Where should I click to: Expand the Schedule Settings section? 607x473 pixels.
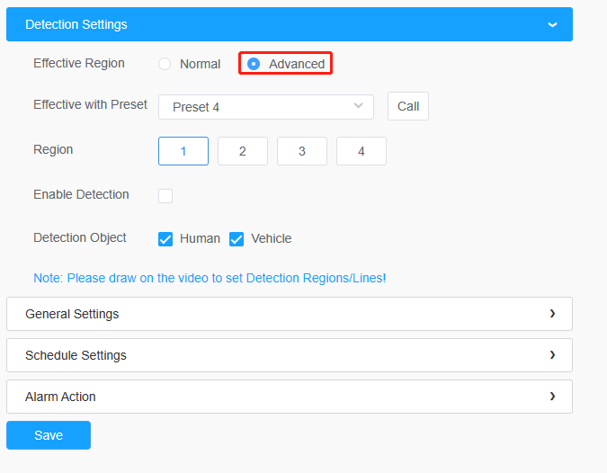point(290,355)
